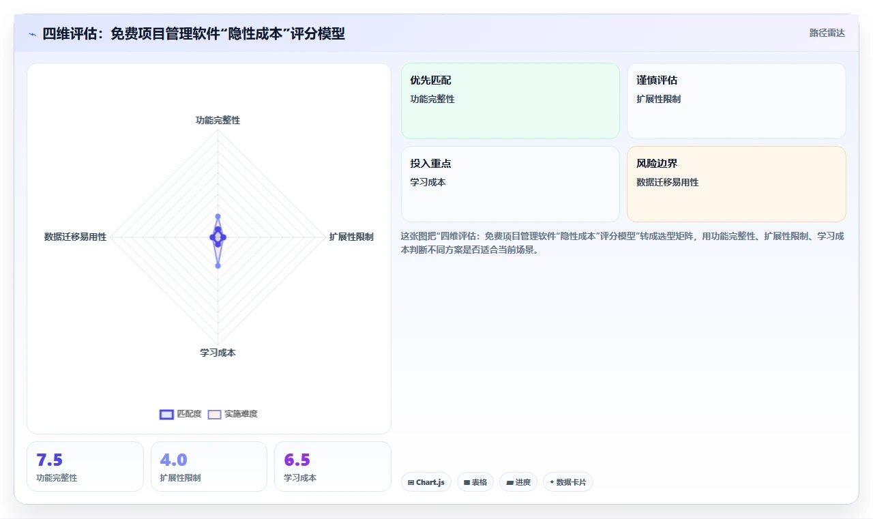Select the 6.5 学习成本 stat card

point(333,466)
